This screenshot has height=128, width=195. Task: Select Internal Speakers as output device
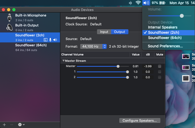(162, 27)
